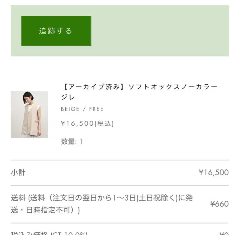Select the ¥16,500 subtotal amount

pos(214,172)
